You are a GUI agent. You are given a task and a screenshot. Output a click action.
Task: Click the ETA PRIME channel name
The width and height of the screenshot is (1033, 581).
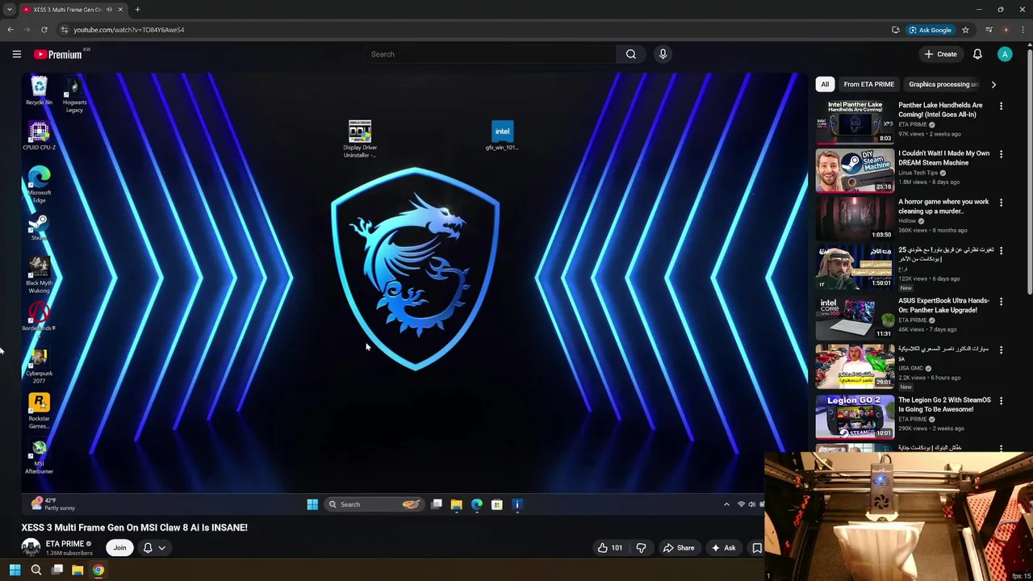click(65, 544)
